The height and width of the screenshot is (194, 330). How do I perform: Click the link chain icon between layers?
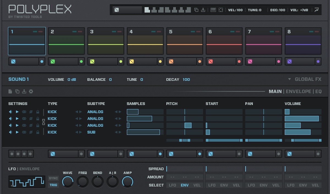[43, 122]
